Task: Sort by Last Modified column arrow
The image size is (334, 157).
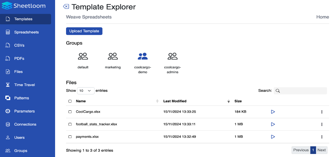Action: click(x=228, y=101)
